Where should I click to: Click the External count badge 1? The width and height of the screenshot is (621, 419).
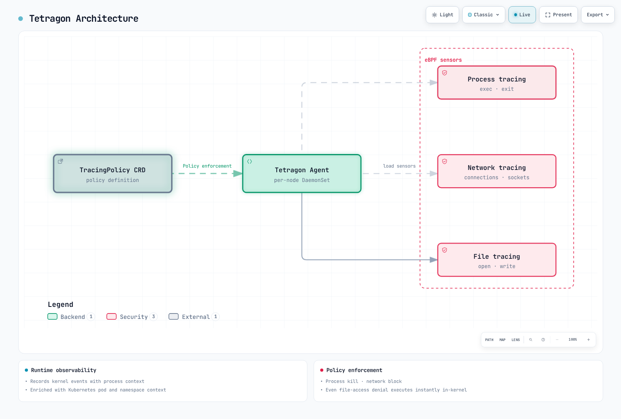point(215,317)
